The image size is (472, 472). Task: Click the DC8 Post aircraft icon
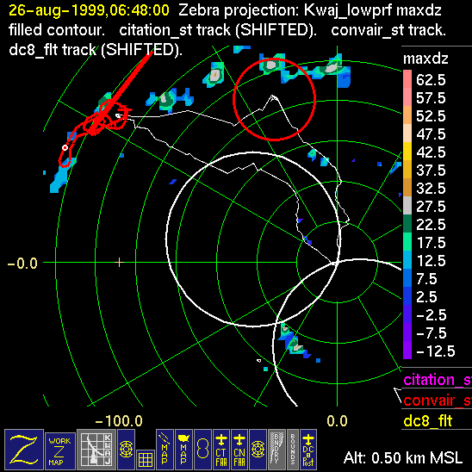point(308,449)
